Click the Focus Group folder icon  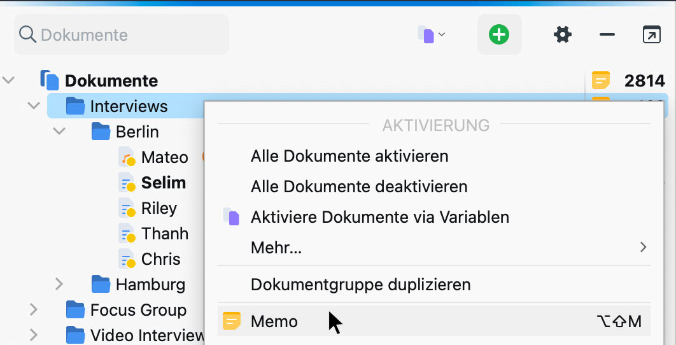click(76, 309)
